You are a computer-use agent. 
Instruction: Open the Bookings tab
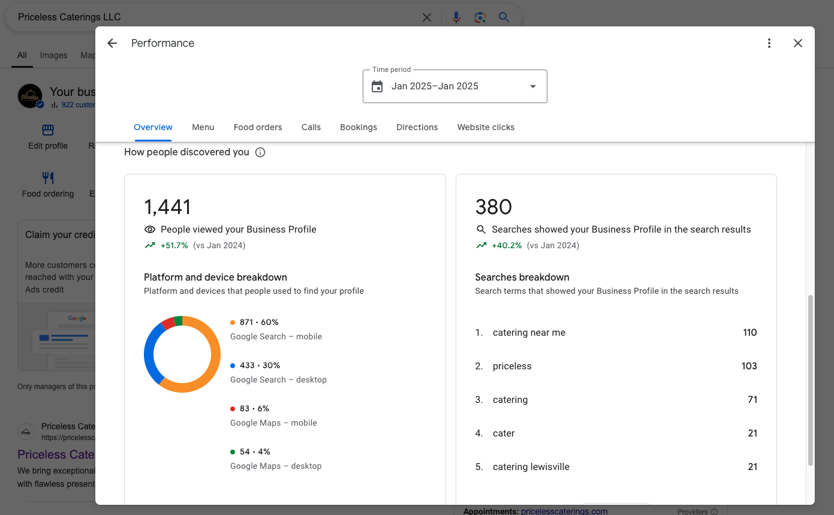point(359,127)
